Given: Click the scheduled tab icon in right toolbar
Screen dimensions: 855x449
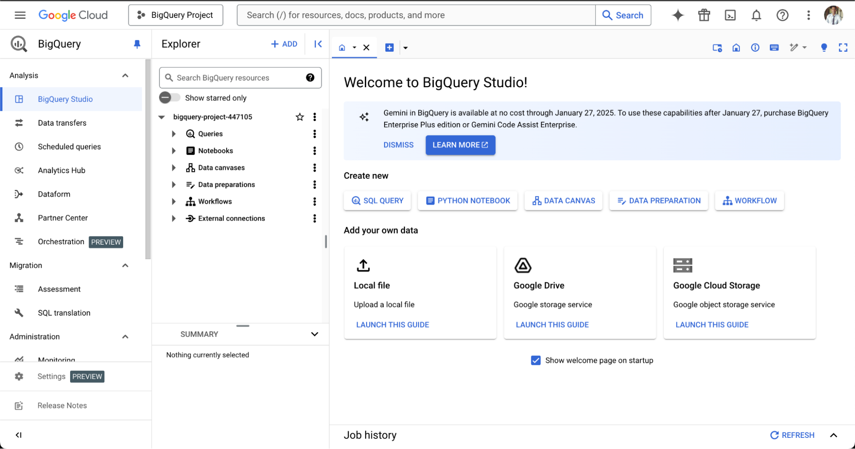Looking at the screenshot, I should tap(717, 47).
